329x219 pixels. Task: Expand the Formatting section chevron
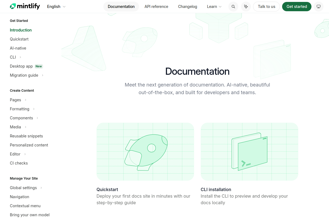pyautogui.click(x=34, y=109)
